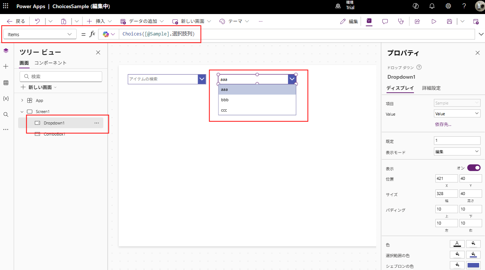This screenshot has width=485, height=270.
Task: Select bbb in the open dropdown list
Action: (257, 99)
